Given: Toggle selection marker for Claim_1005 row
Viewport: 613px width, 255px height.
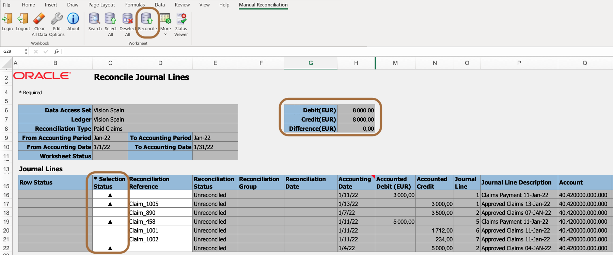Looking at the screenshot, I should point(110,204).
